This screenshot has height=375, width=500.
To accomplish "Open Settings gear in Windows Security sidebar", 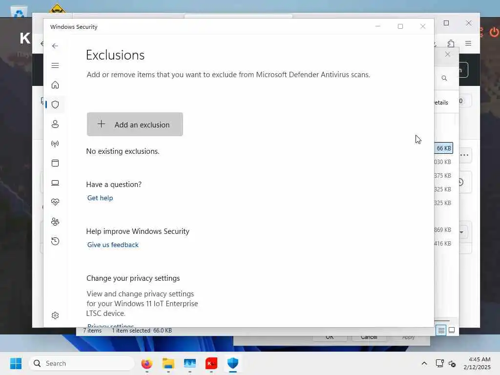I will click(55, 315).
